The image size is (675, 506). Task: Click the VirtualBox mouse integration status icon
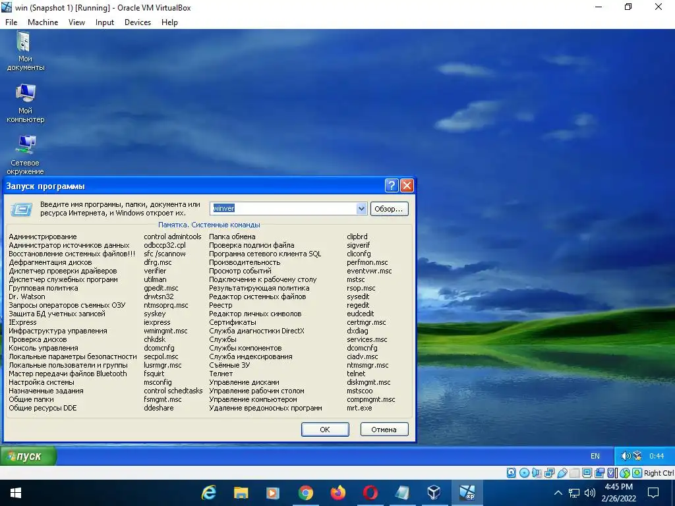pos(625,473)
